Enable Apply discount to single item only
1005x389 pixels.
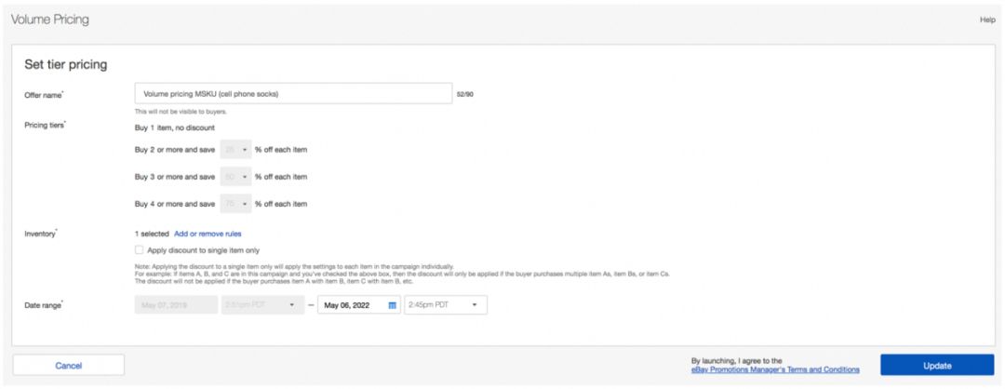point(139,250)
